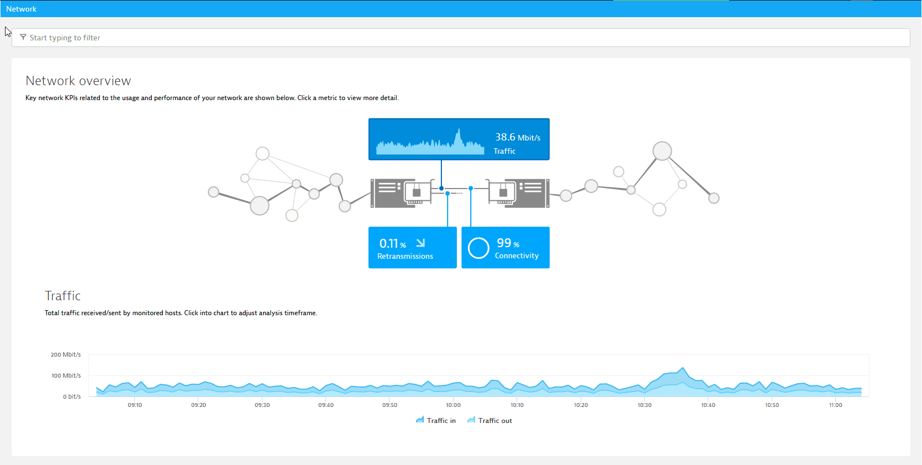Click the left network card server icon
The width and height of the screenshot is (922, 465).
[x=402, y=193]
